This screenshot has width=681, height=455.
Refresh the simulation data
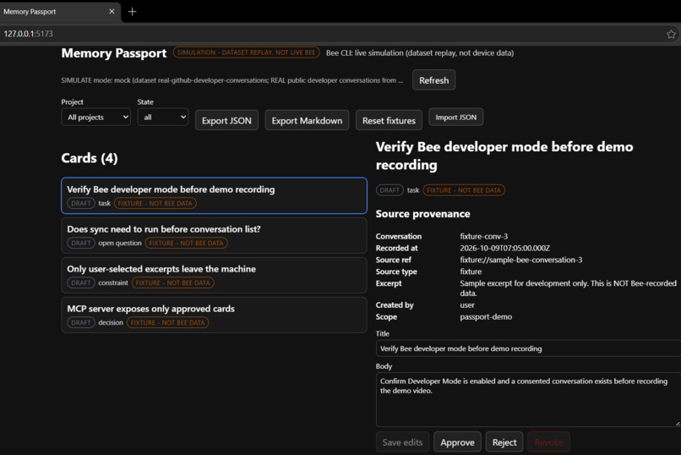click(x=434, y=80)
